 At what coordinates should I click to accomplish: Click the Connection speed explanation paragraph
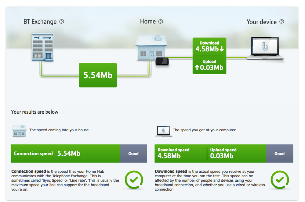(65, 180)
